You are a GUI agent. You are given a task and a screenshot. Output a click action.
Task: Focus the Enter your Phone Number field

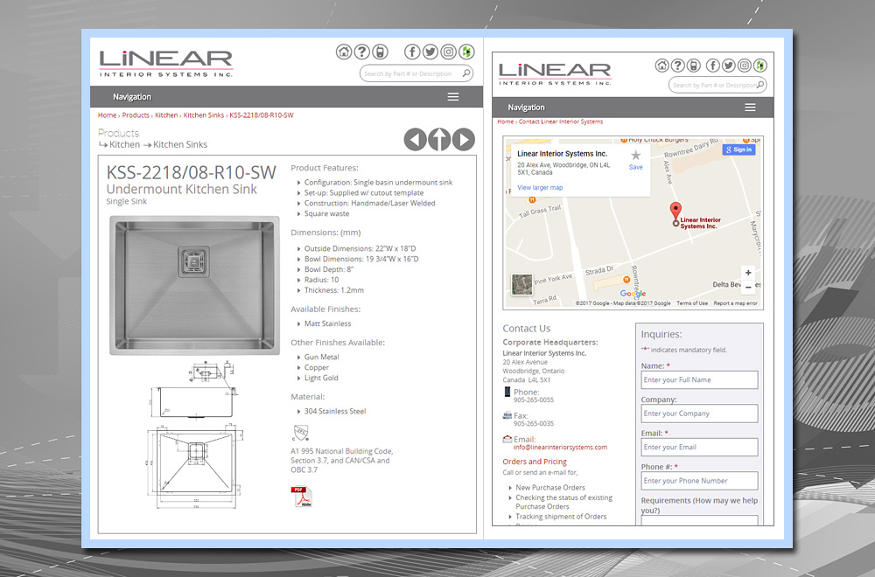tap(699, 481)
